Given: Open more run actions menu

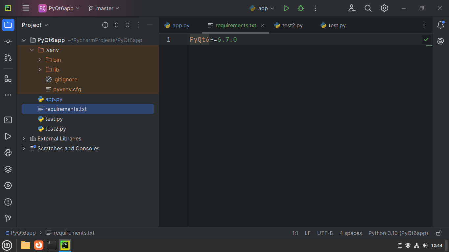Looking at the screenshot, I should pos(315,8).
